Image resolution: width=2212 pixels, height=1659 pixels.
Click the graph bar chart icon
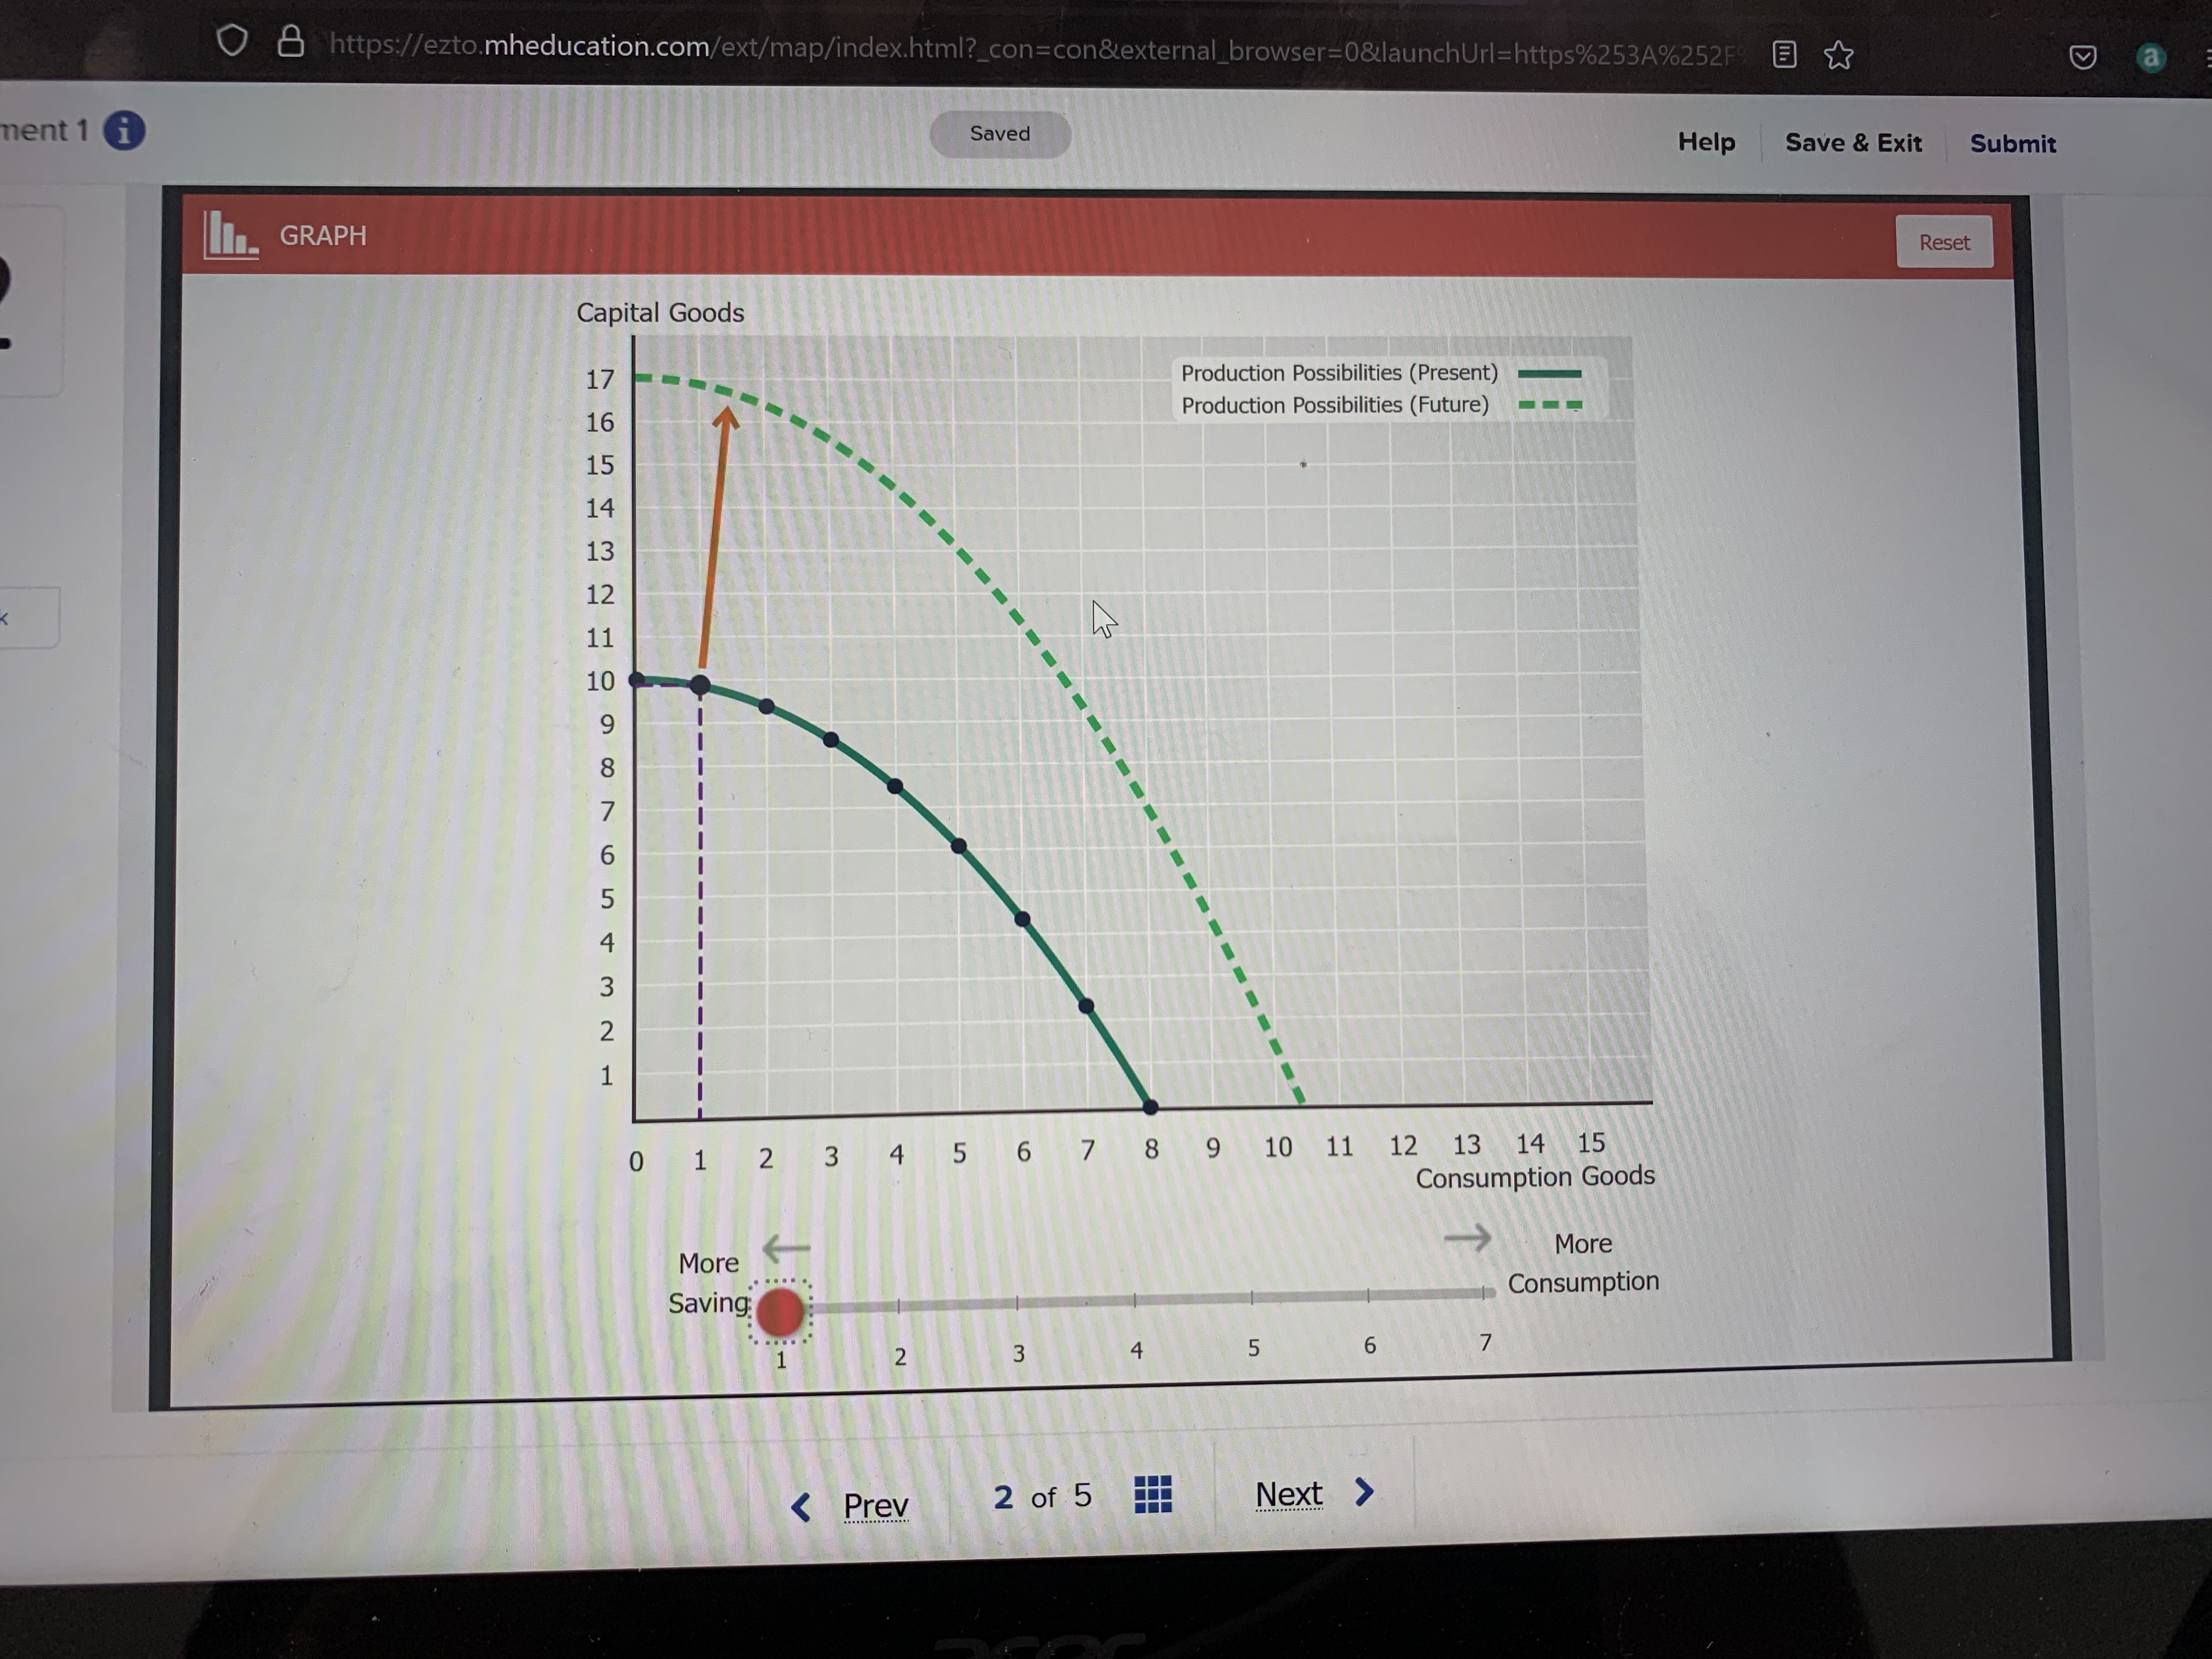click(x=230, y=234)
